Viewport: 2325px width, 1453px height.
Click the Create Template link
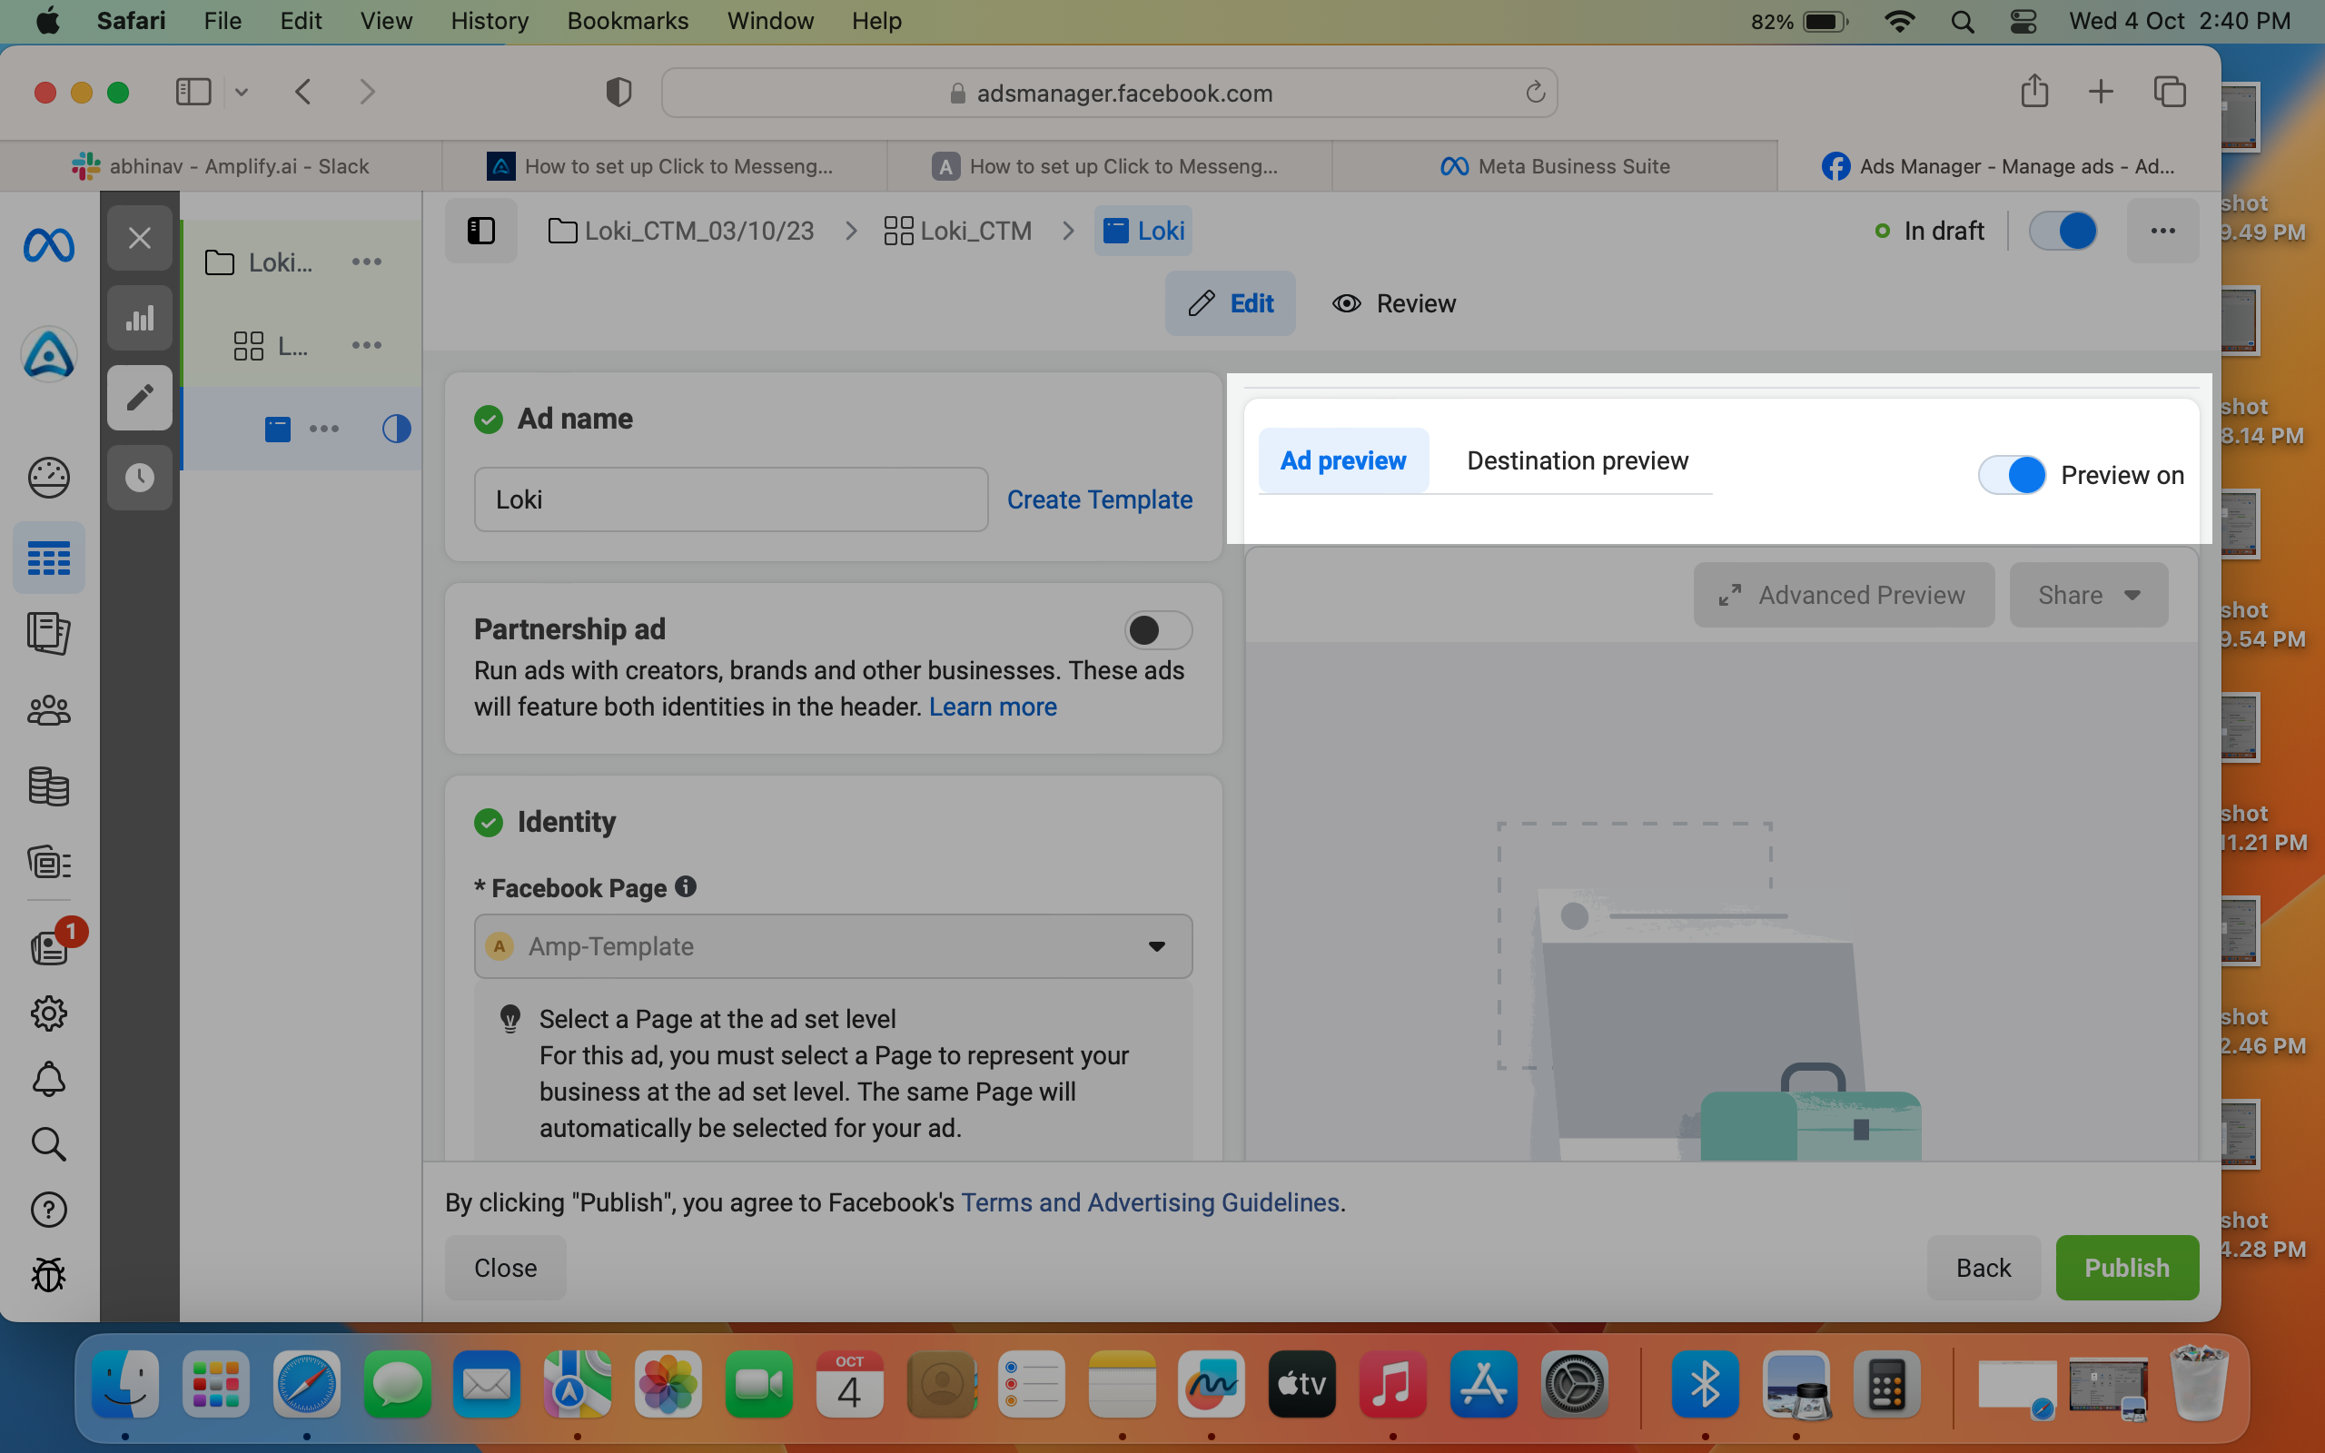point(1100,499)
